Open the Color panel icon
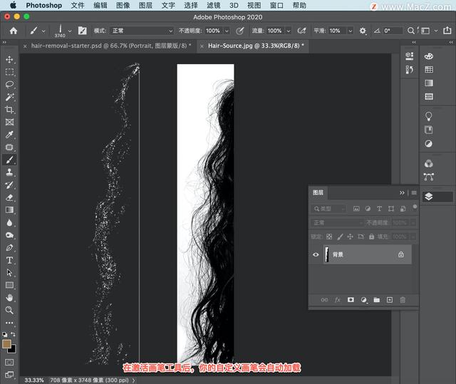 coord(429,56)
